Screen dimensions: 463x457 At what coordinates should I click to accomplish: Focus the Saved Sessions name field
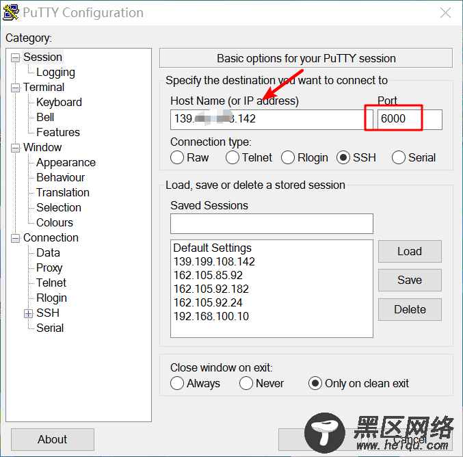click(x=272, y=224)
